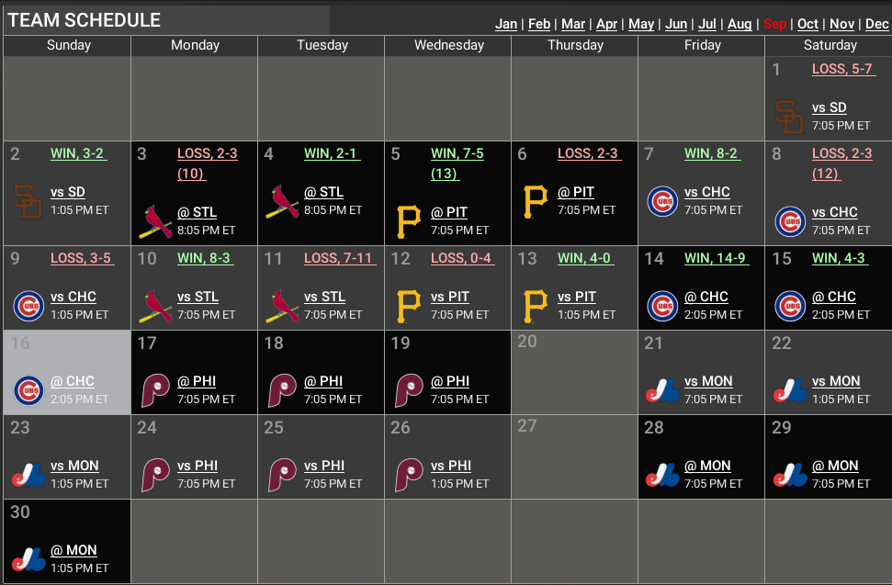
Task: Open the LOSS, 7-11 game result
Action: point(338,259)
